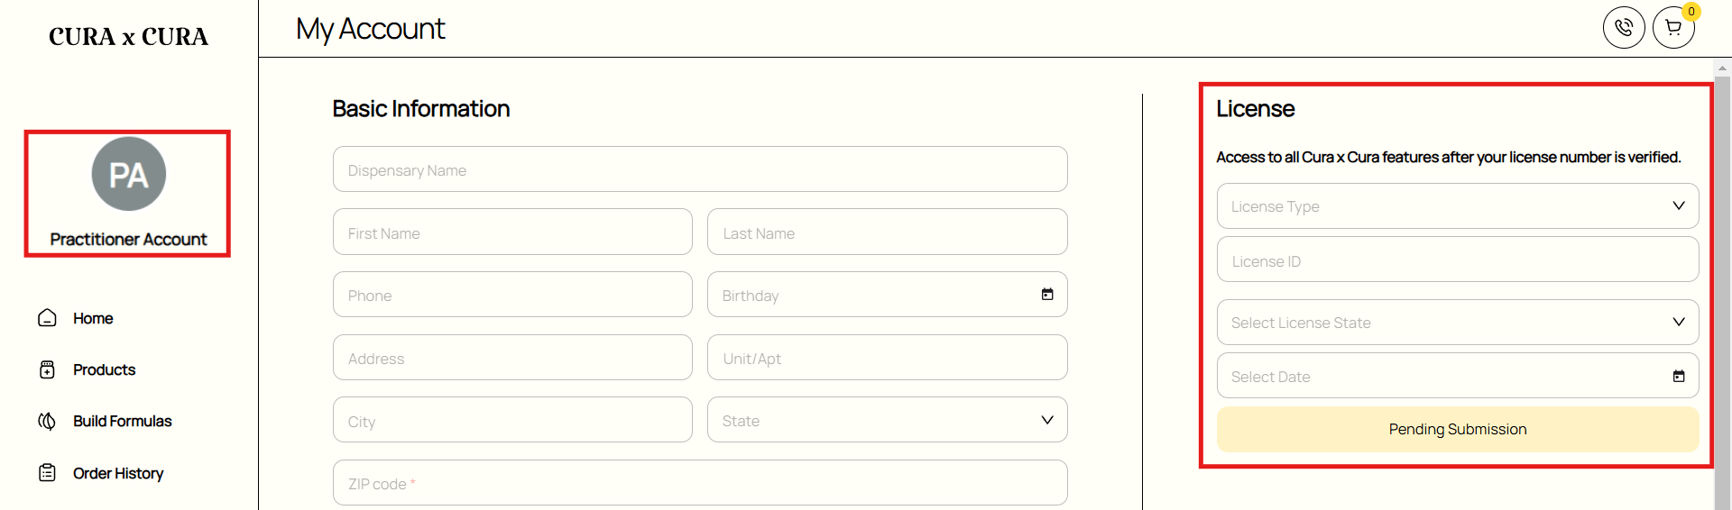Expand the License Type dropdown

click(x=1458, y=206)
